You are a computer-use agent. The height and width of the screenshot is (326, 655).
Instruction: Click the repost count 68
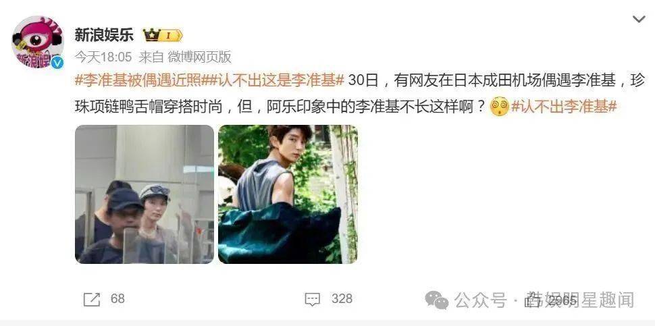tap(117, 299)
